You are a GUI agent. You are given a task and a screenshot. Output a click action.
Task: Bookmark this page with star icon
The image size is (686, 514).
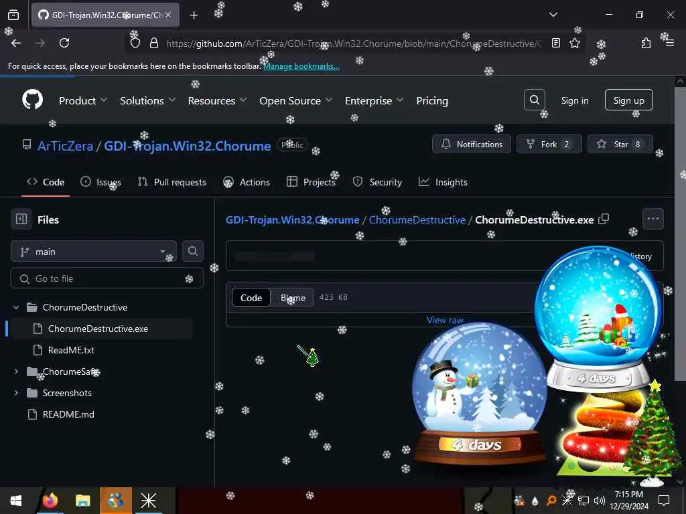[x=574, y=43]
